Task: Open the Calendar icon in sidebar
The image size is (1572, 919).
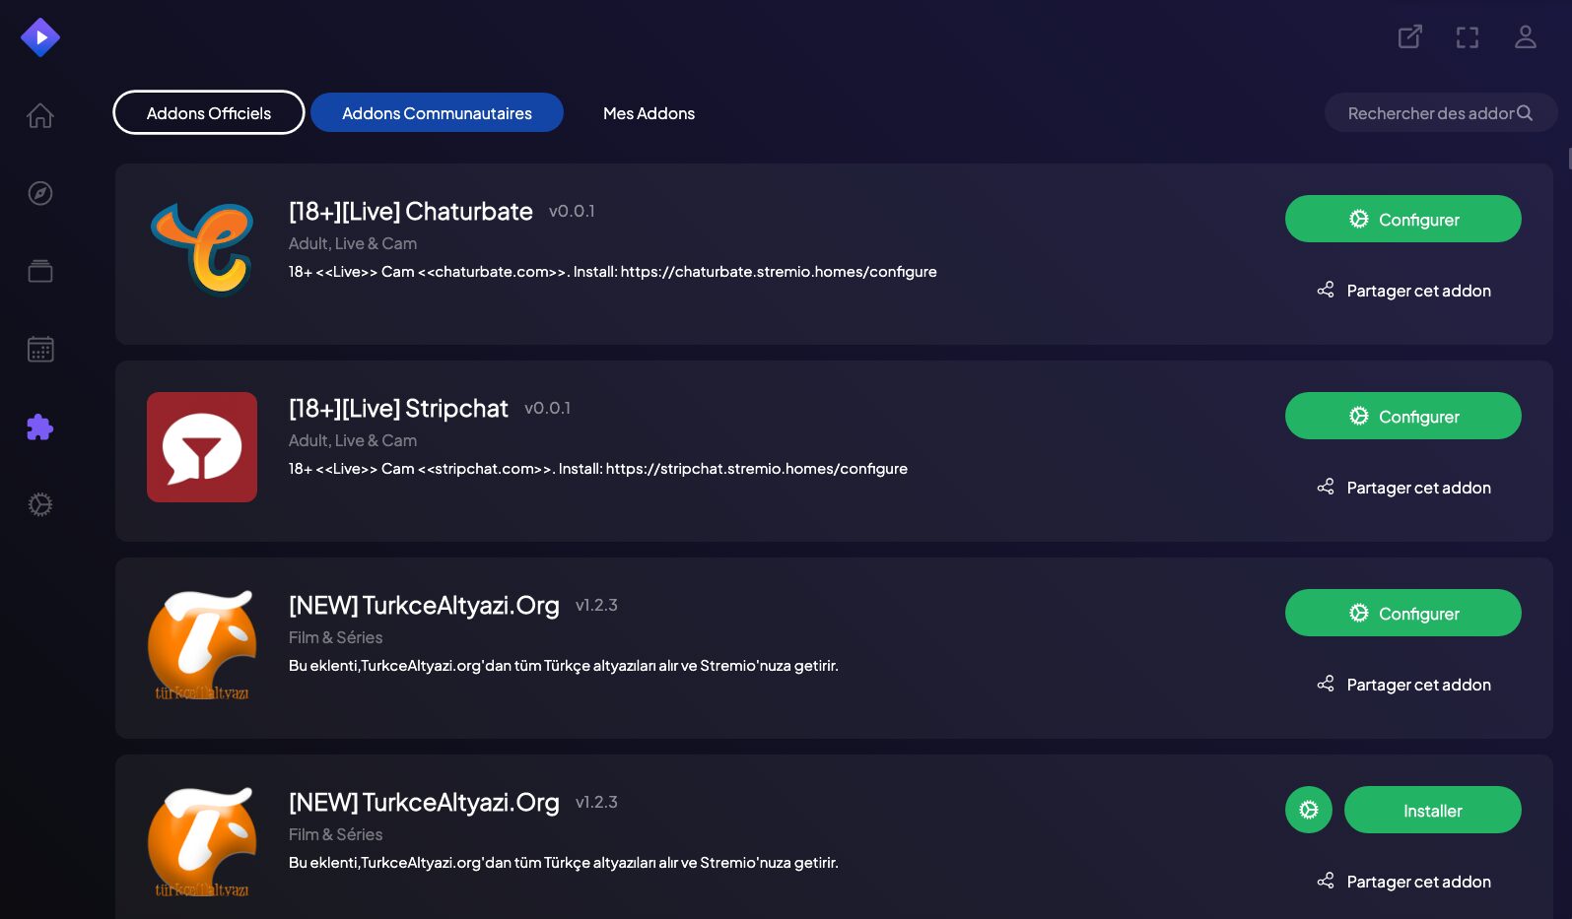Action: (x=40, y=349)
